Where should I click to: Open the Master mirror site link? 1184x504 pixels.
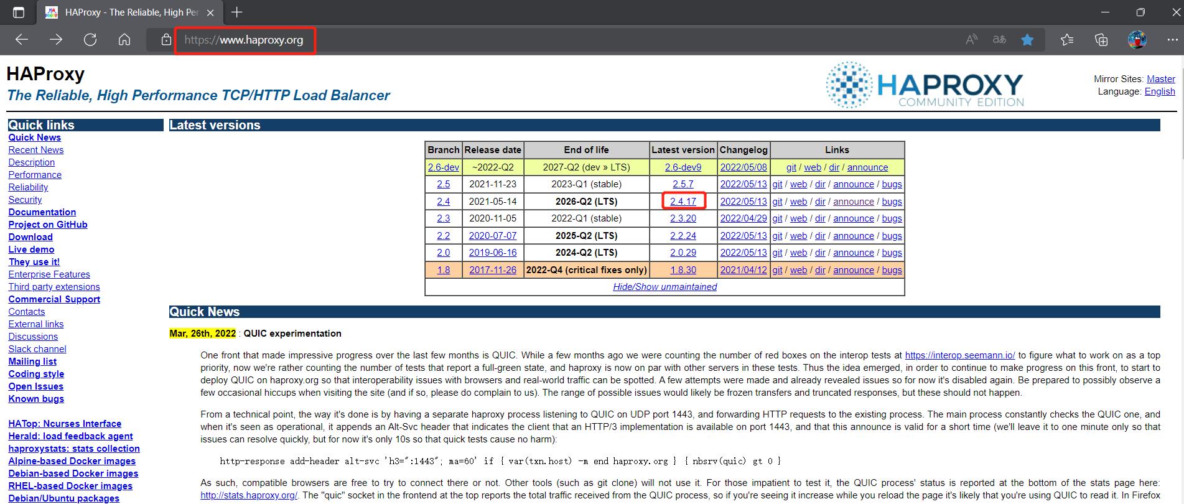pyautogui.click(x=1160, y=79)
